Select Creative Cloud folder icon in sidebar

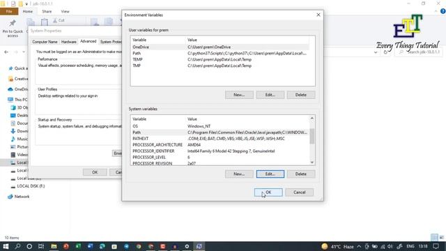[x=11, y=79]
